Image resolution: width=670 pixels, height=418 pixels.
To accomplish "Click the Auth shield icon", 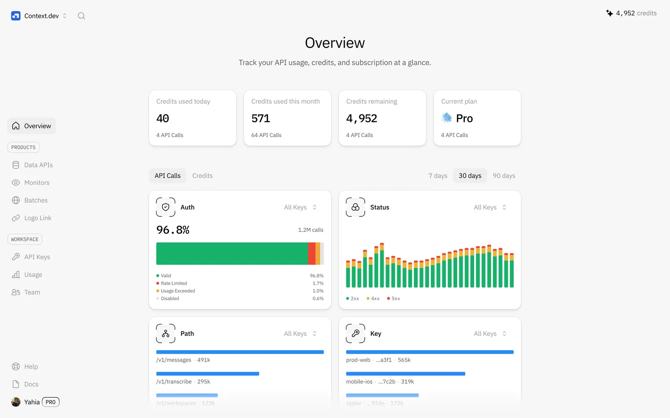I will [166, 207].
